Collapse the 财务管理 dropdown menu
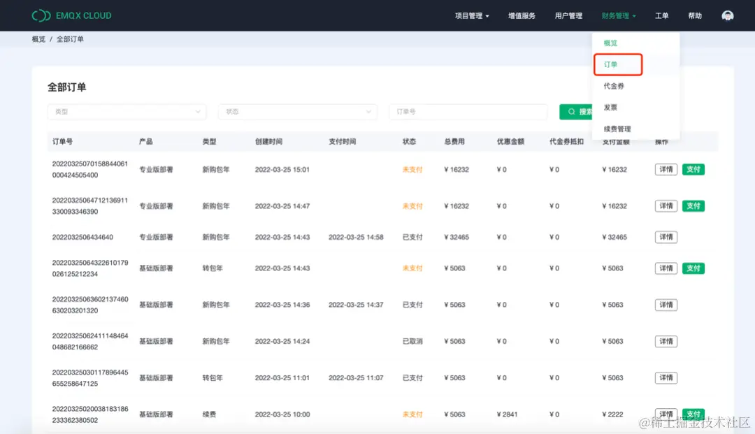 pyautogui.click(x=618, y=16)
